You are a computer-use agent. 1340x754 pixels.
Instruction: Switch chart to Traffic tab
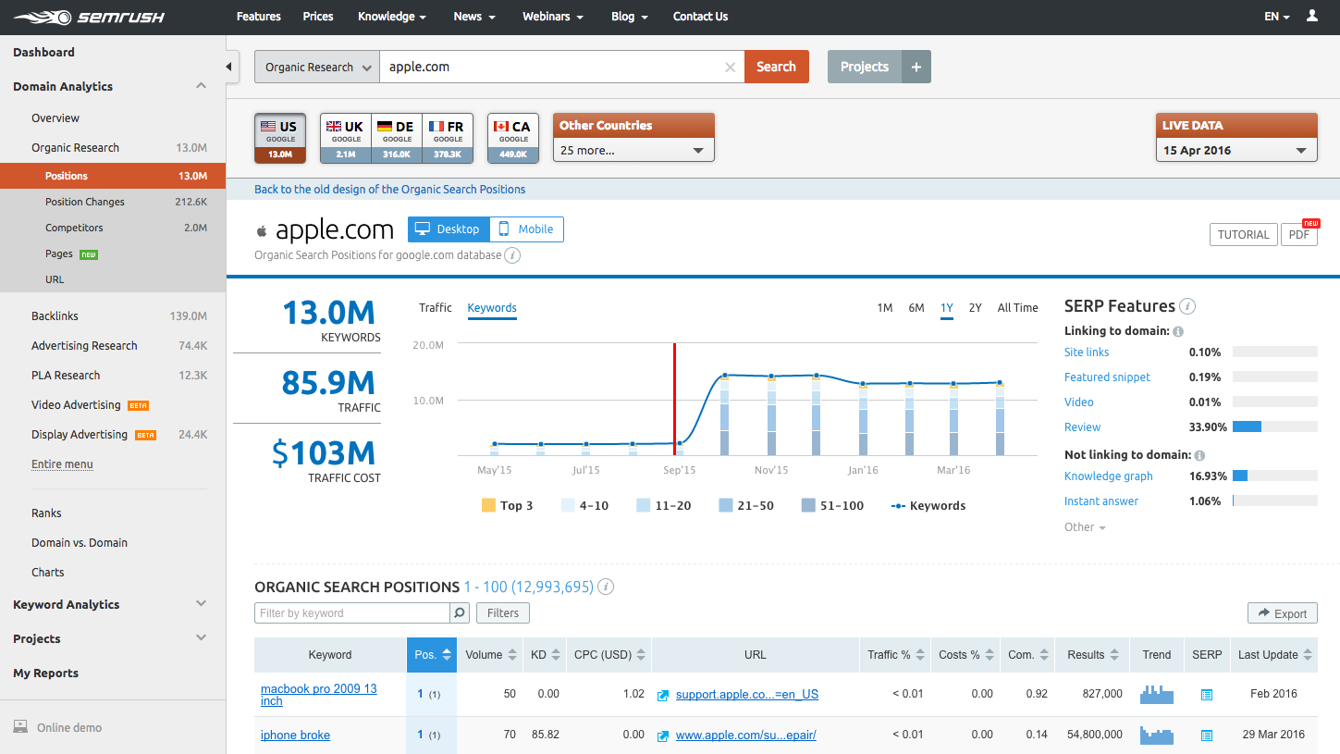[x=436, y=308]
